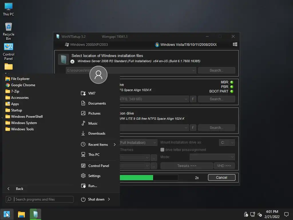Click WinNTSetup taskbar icon

35,214
